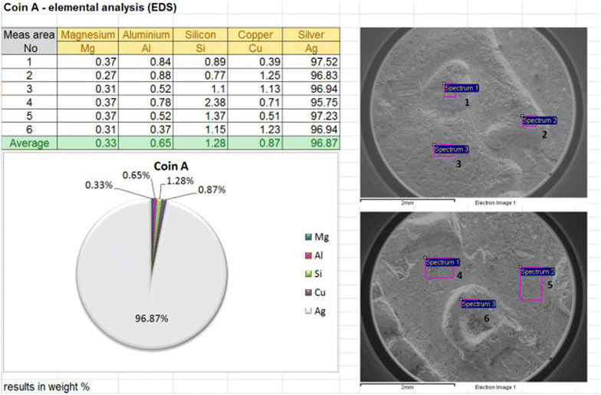Select silicon value 1.1 in row 3

pos(201,89)
